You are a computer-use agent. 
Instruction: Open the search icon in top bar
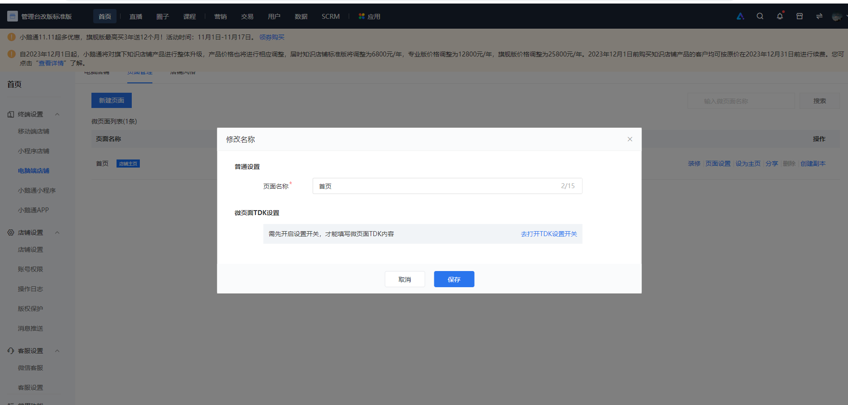point(760,16)
